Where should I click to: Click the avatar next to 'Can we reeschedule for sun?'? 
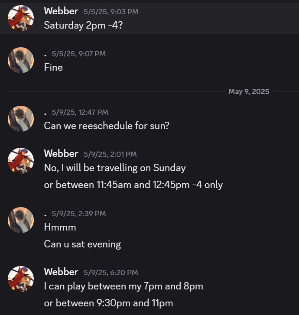point(21,119)
